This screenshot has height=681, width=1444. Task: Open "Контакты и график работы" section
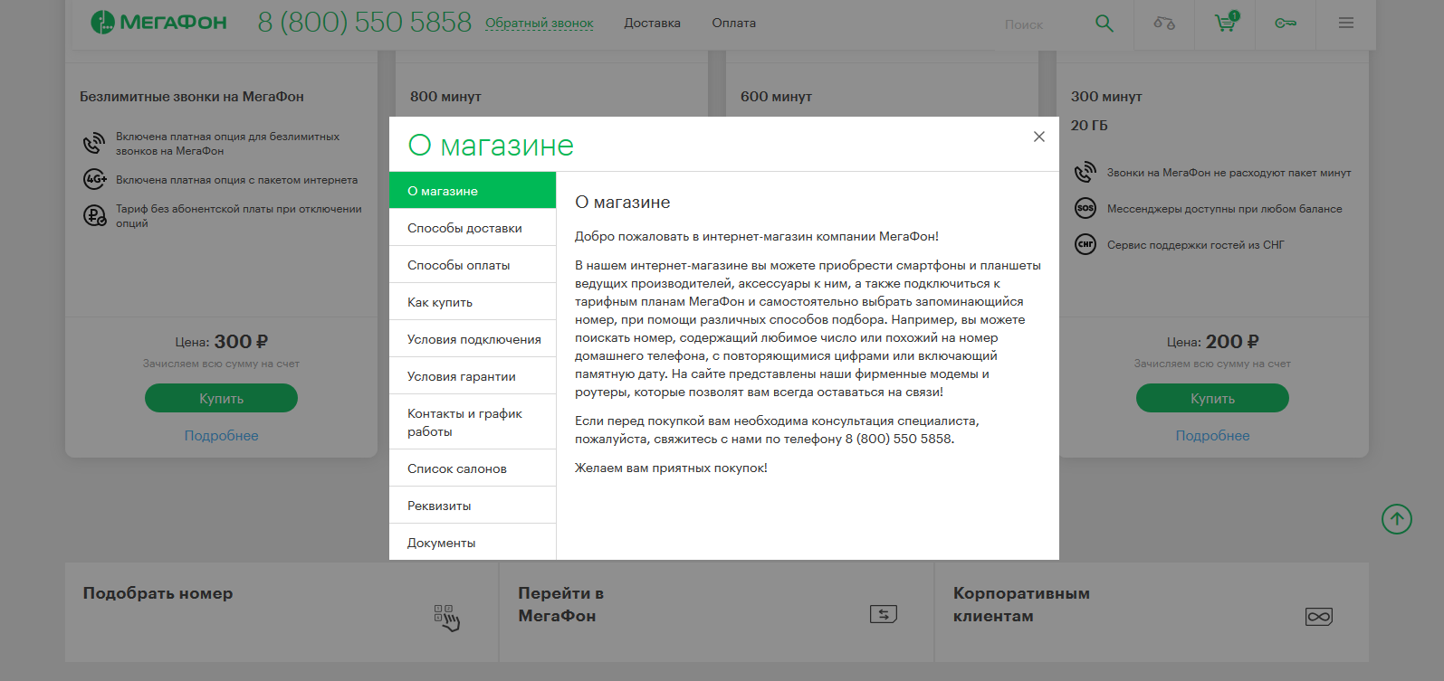(x=473, y=422)
